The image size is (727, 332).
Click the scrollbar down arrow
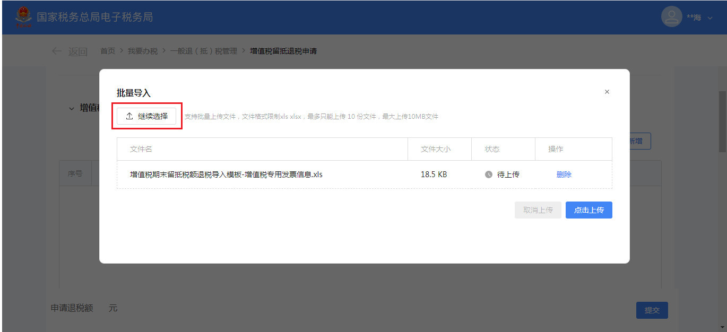pyautogui.click(x=722, y=327)
